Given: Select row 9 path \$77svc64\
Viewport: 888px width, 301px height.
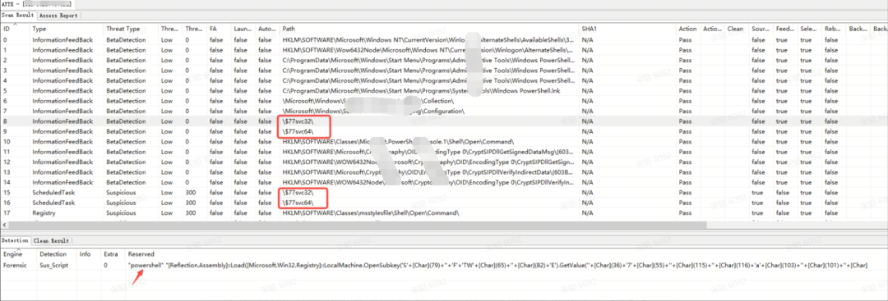Looking at the screenshot, I should [x=298, y=131].
